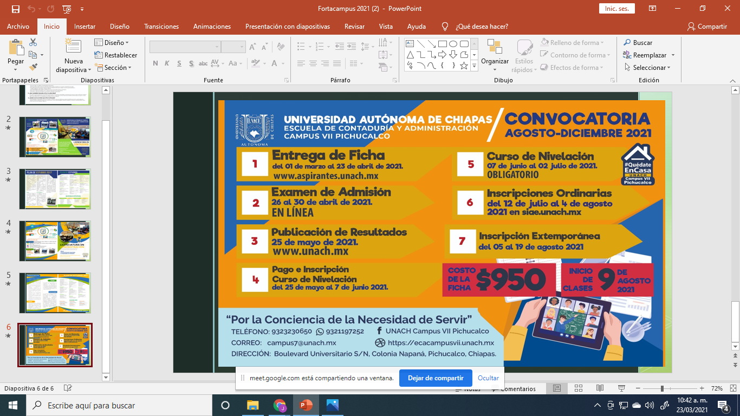Collapse the ribbon with chevron
Viewport: 740px width, 416px height.
coord(733,80)
